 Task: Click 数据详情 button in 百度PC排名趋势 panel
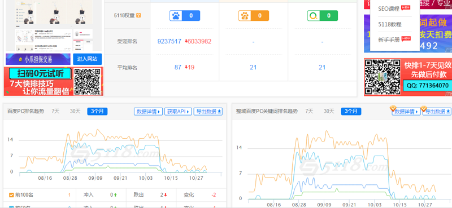tap(148, 112)
